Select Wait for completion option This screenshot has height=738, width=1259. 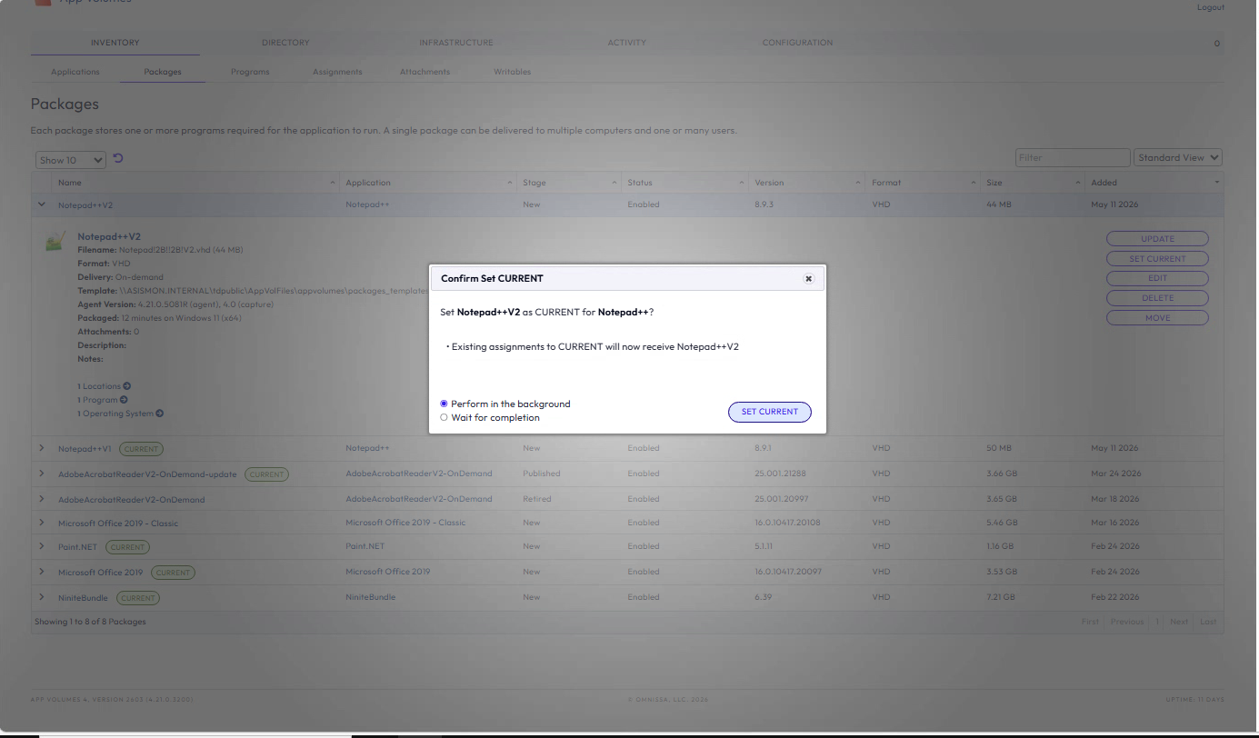(x=444, y=418)
